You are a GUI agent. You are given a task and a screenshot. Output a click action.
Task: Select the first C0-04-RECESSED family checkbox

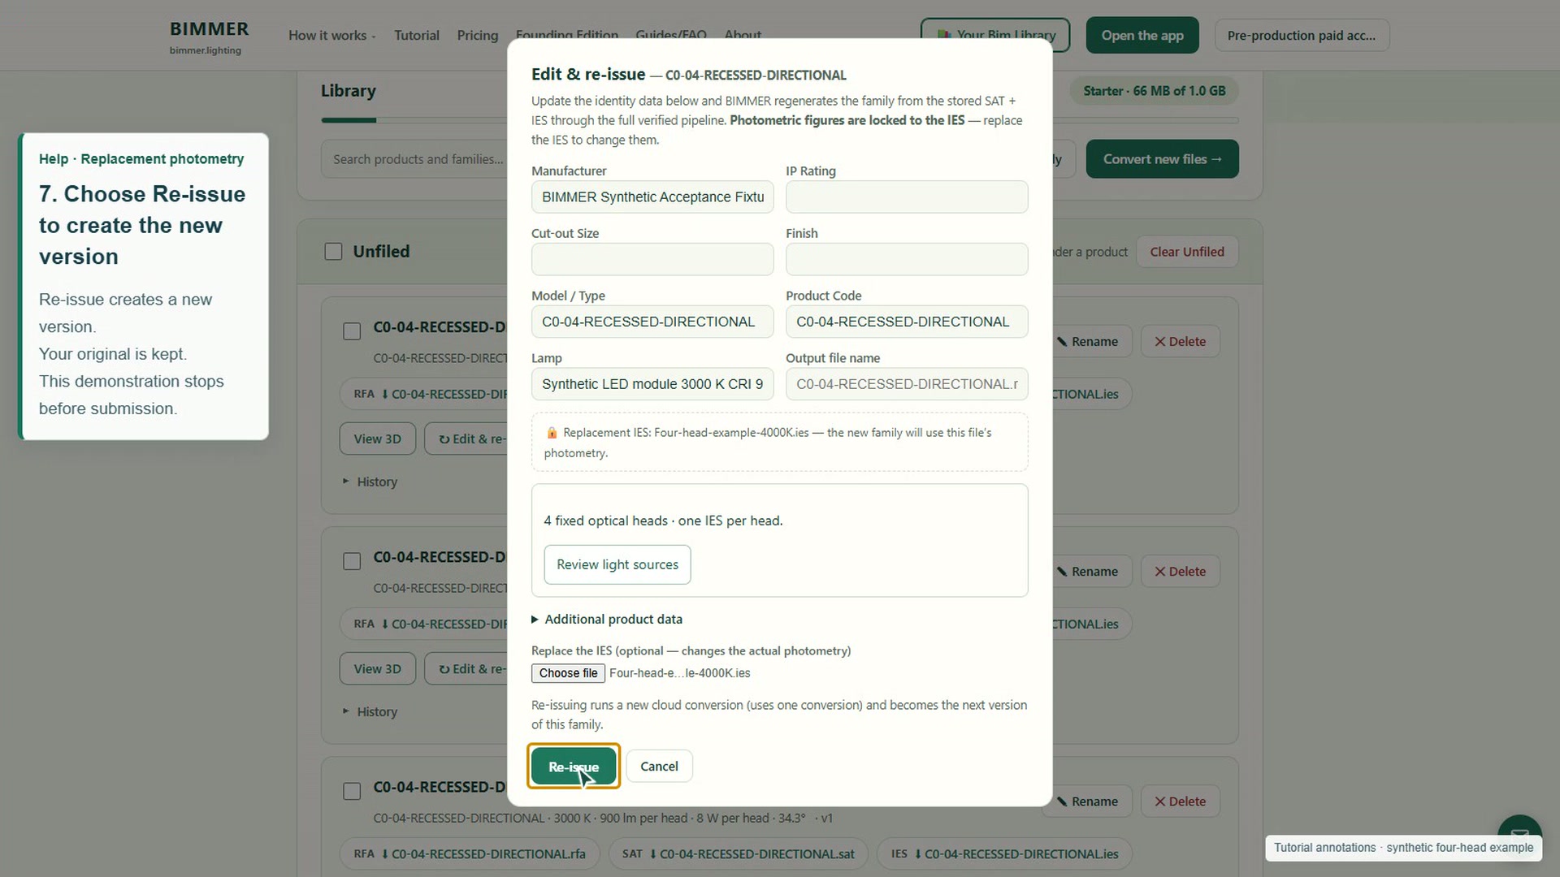tap(352, 331)
